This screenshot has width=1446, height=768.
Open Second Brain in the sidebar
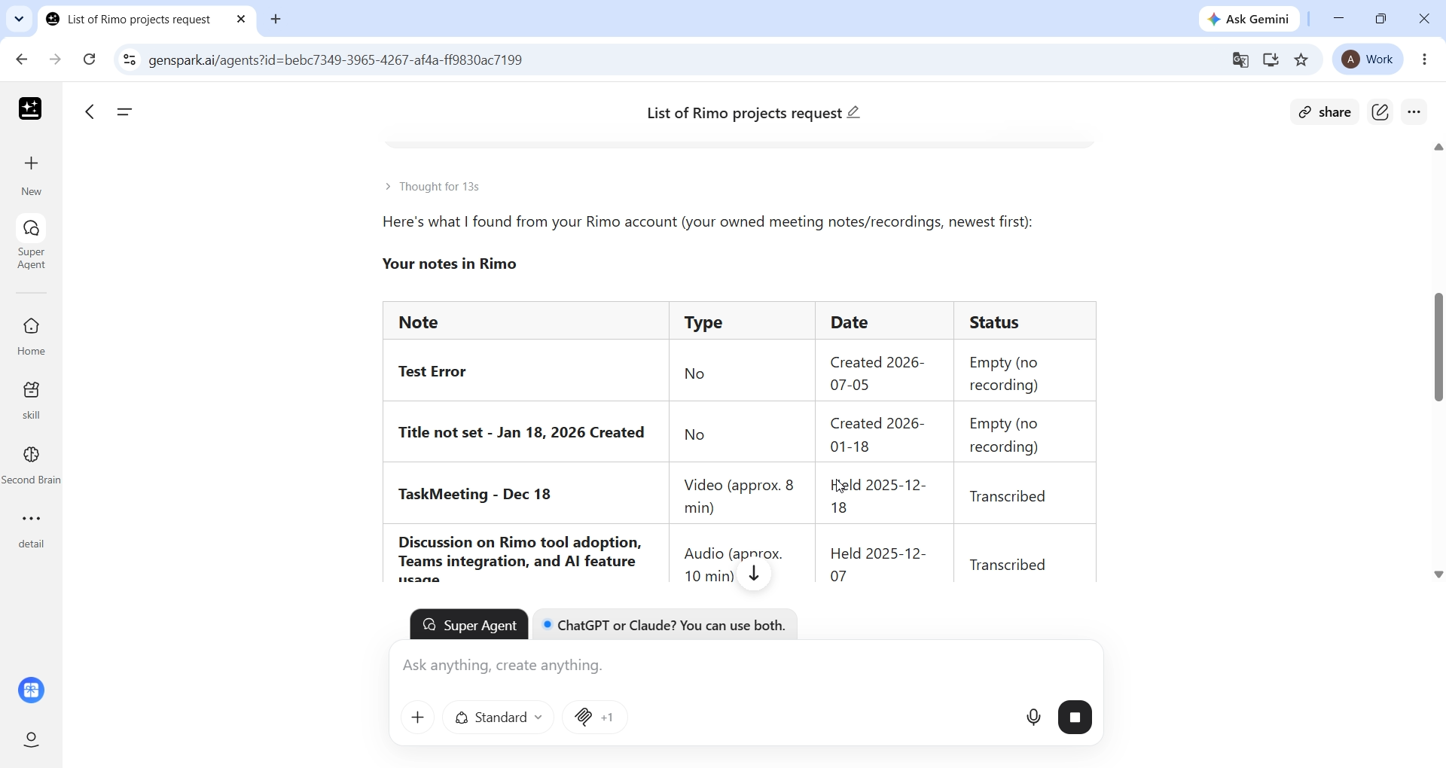click(32, 465)
